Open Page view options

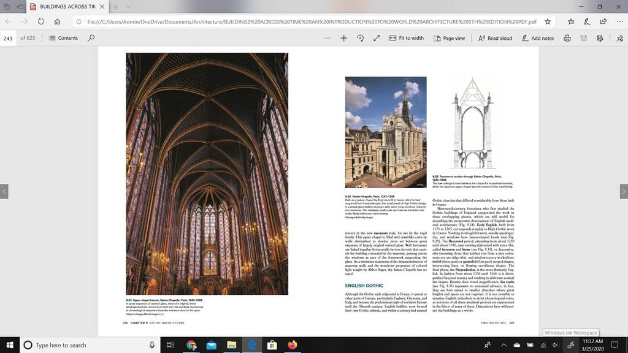click(x=449, y=38)
